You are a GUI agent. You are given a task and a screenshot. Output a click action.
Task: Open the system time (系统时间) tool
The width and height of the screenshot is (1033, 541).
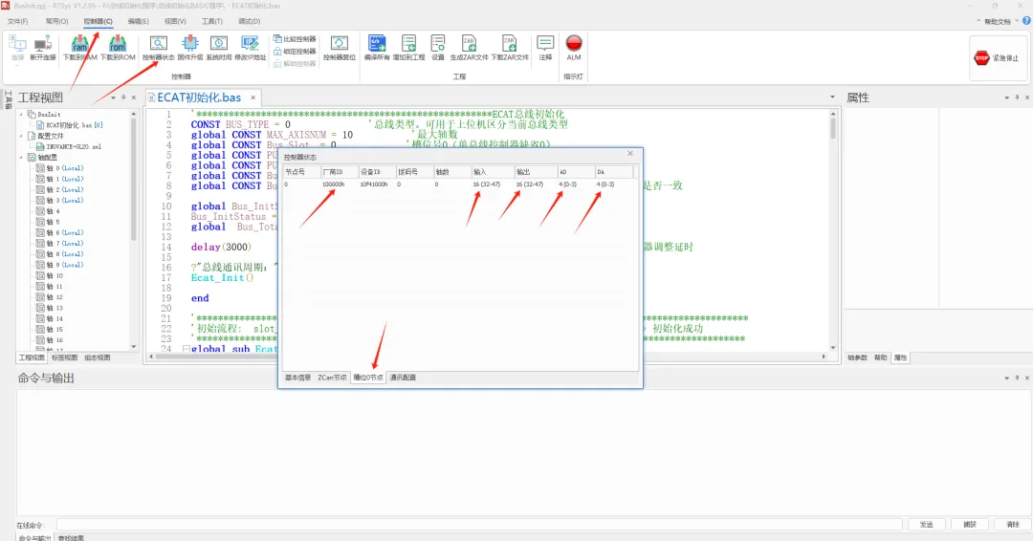point(219,48)
